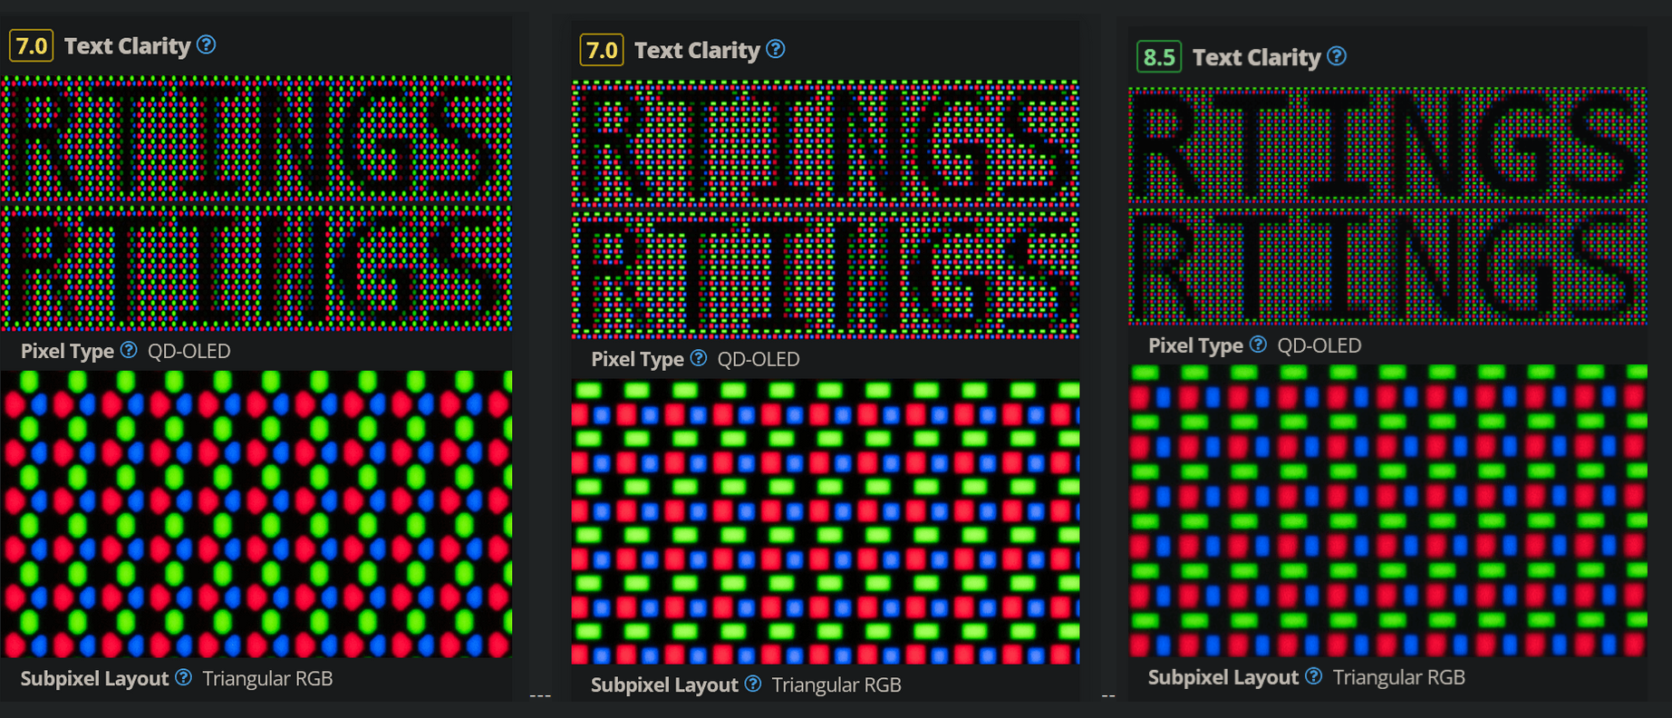Click Pixel Type help icon in middle panel
The image size is (1672, 718).
click(698, 358)
